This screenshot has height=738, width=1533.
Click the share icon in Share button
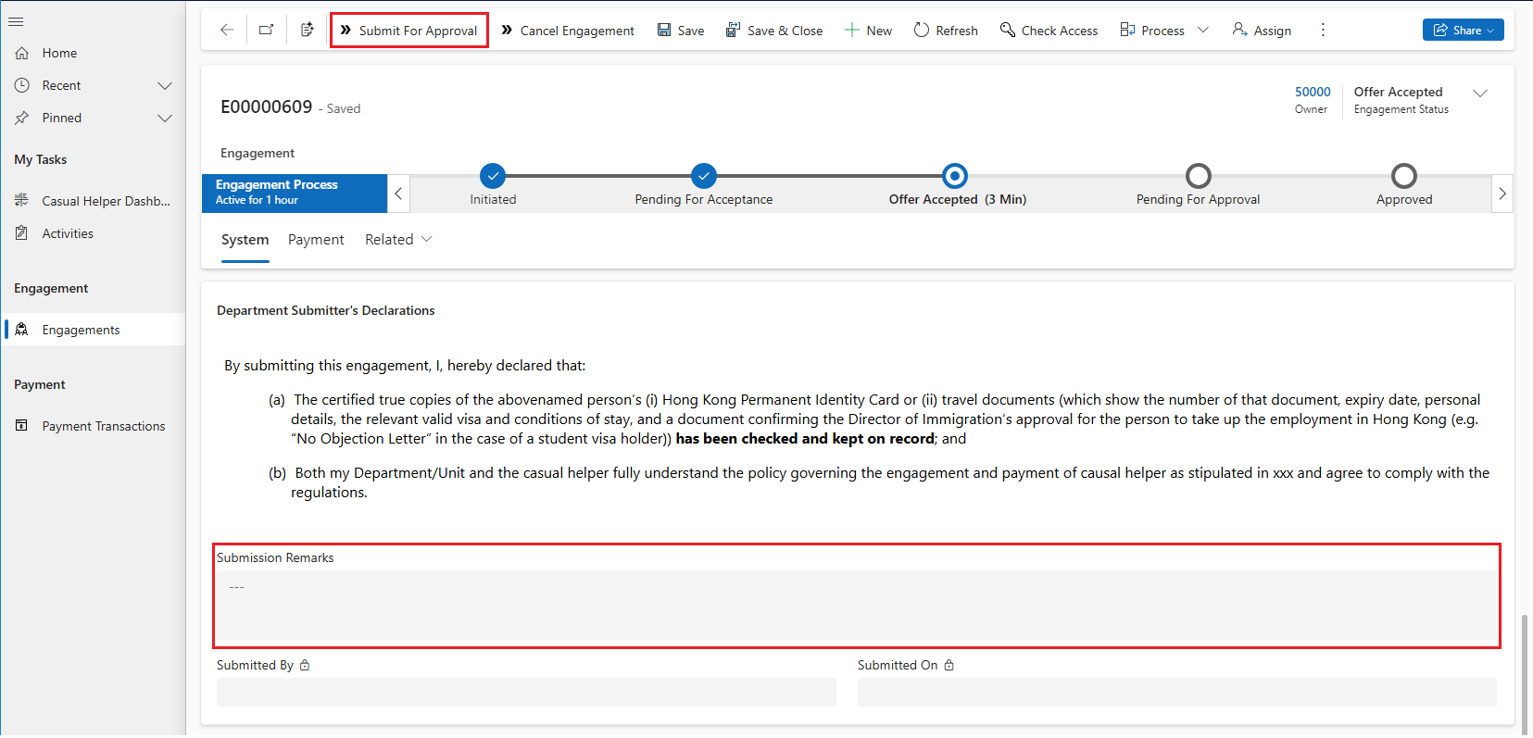point(1440,31)
